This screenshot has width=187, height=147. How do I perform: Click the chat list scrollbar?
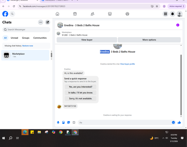51,55
